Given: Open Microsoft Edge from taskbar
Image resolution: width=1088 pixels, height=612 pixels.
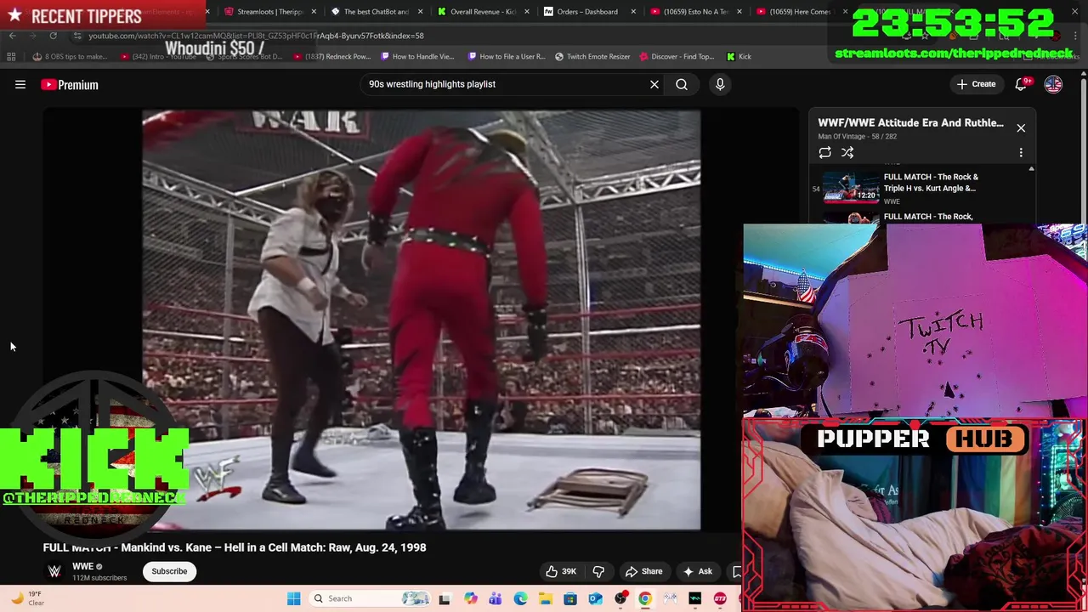Looking at the screenshot, I should pyautogui.click(x=520, y=598).
